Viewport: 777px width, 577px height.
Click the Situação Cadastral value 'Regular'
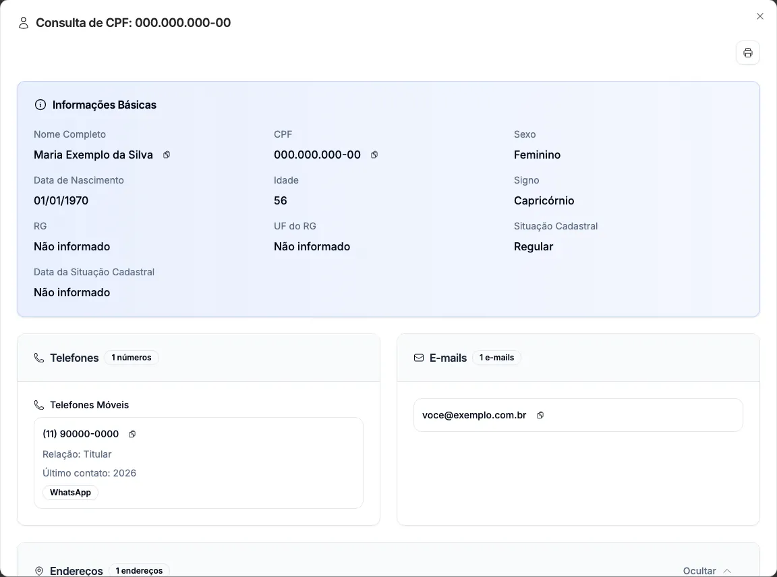click(x=534, y=246)
